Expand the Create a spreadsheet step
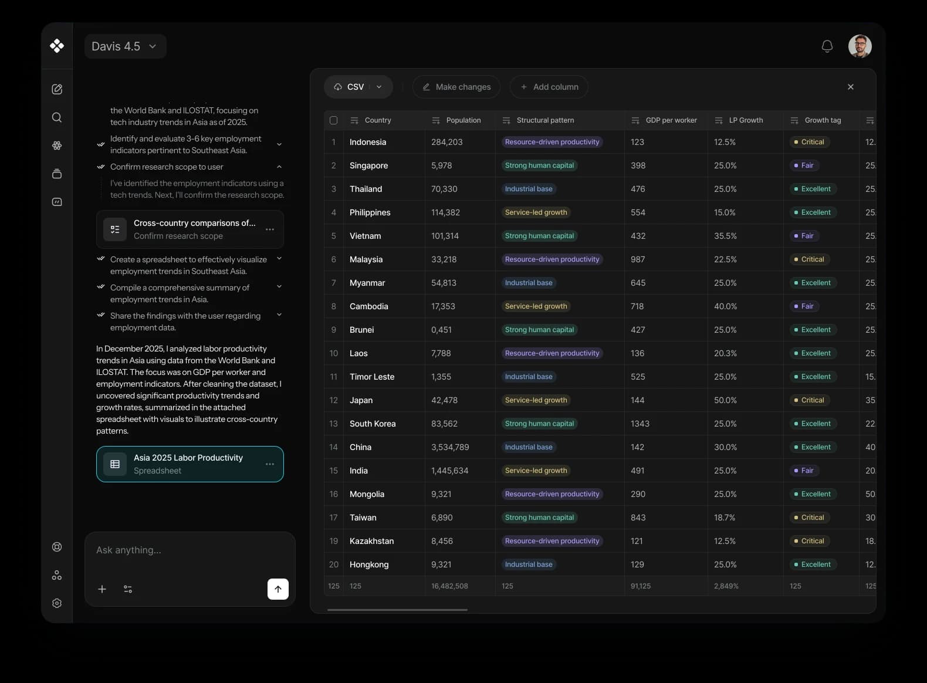 click(x=279, y=258)
